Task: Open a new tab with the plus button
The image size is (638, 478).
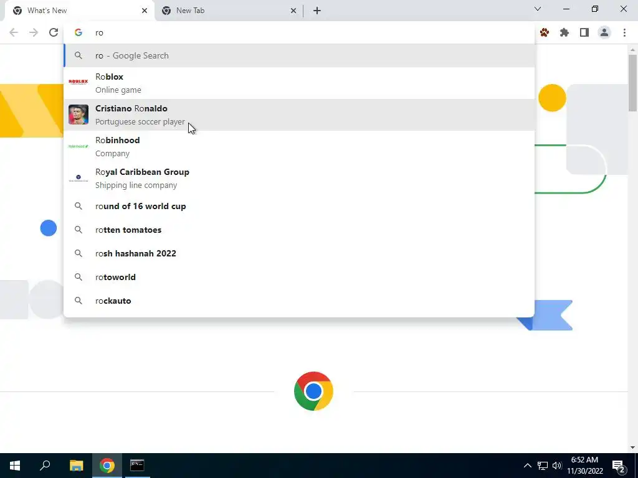Action: (x=317, y=11)
